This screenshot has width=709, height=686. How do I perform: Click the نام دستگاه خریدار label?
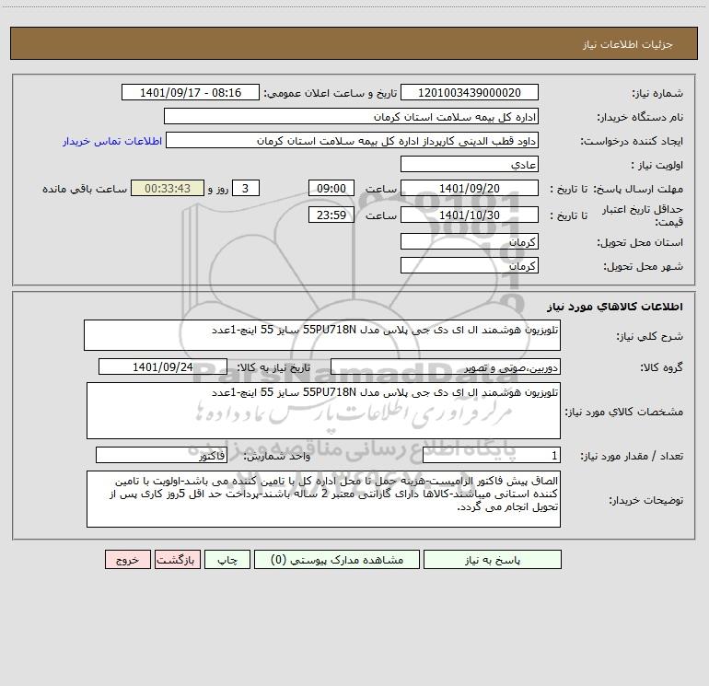click(640, 117)
